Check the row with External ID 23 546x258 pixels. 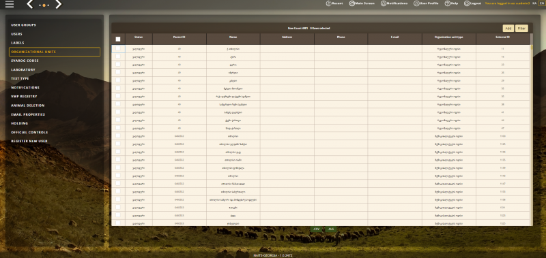coord(118,65)
